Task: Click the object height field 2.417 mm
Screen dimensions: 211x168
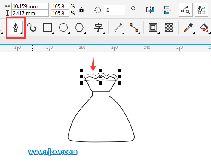Action: click(x=30, y=13)
